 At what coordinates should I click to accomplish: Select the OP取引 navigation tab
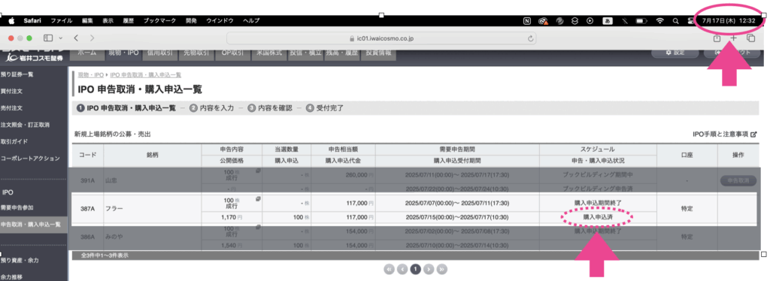coord(232,53)
